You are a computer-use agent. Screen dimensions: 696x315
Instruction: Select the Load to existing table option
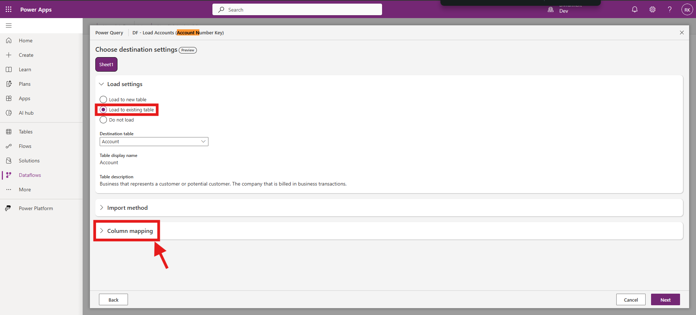tap(103, 110)
